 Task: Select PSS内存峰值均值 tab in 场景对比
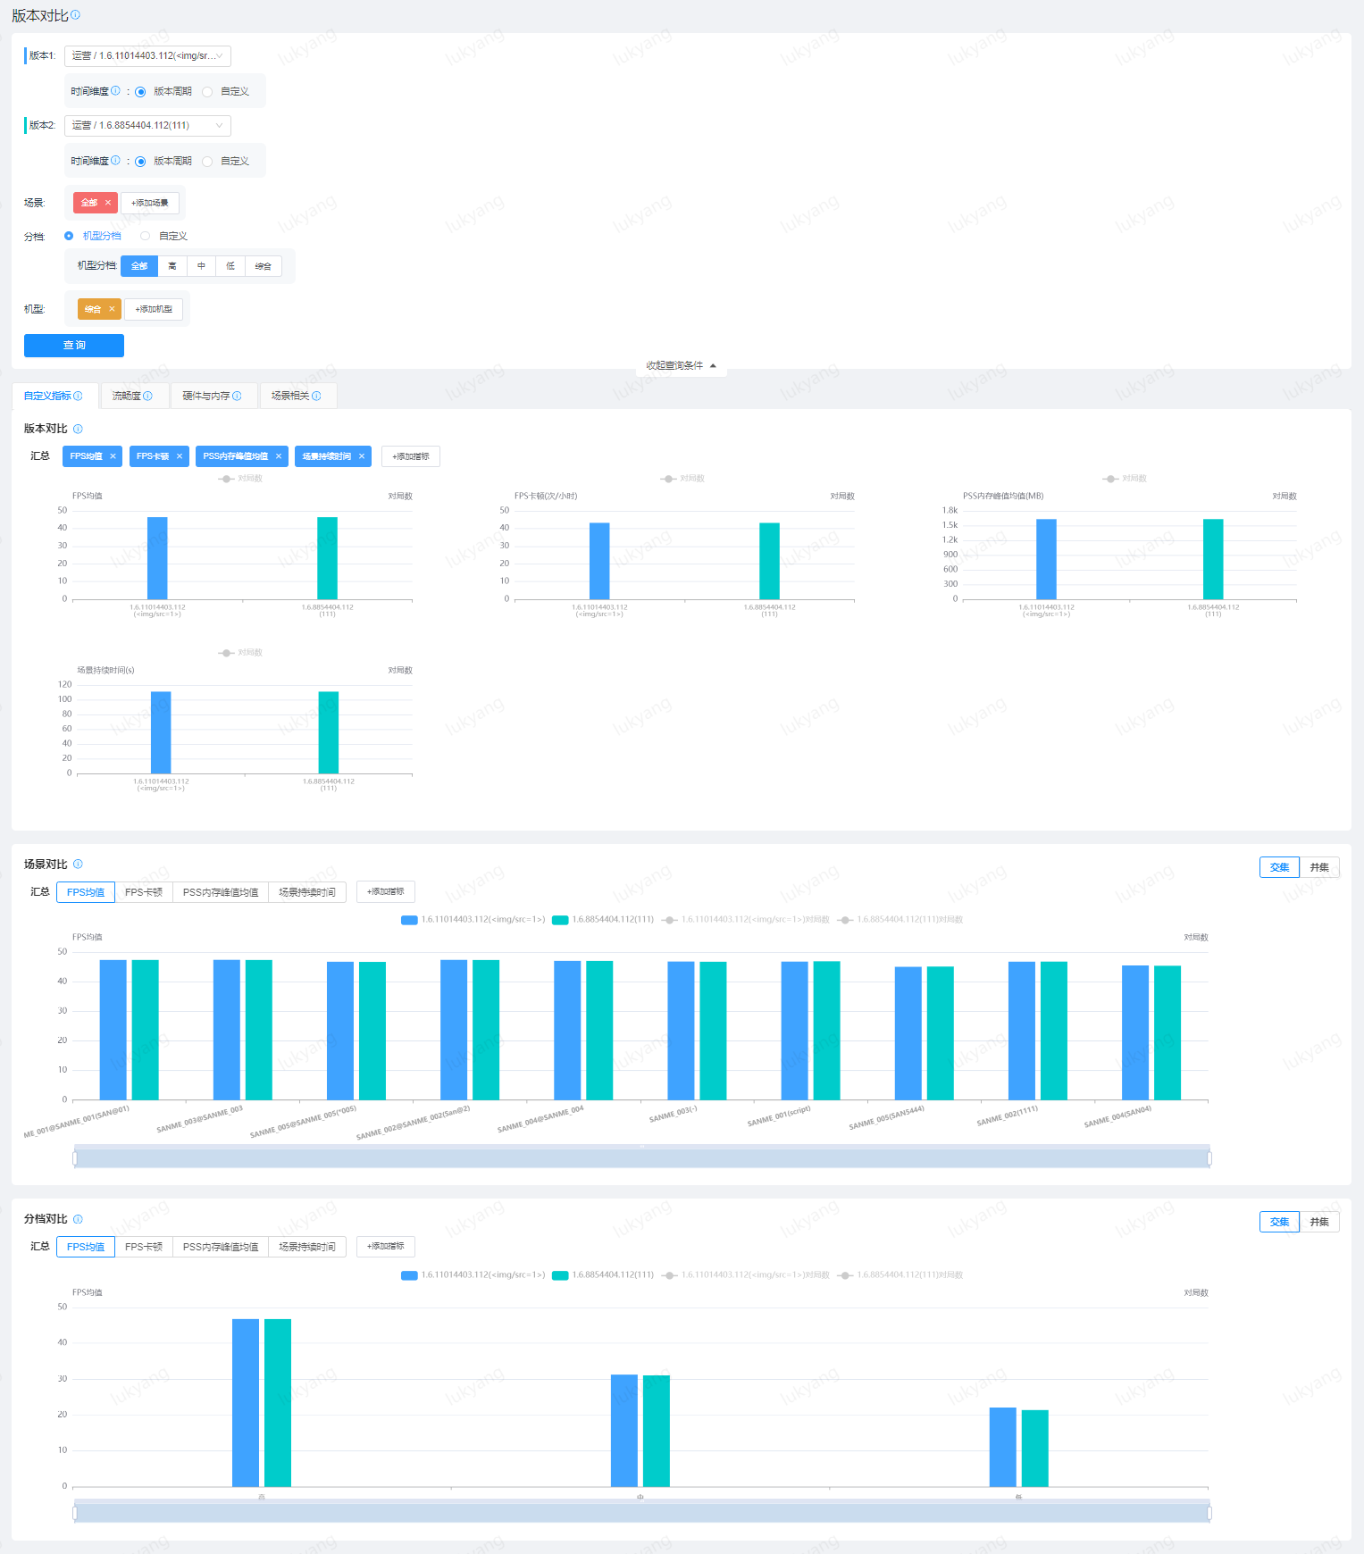coord(221,892)
